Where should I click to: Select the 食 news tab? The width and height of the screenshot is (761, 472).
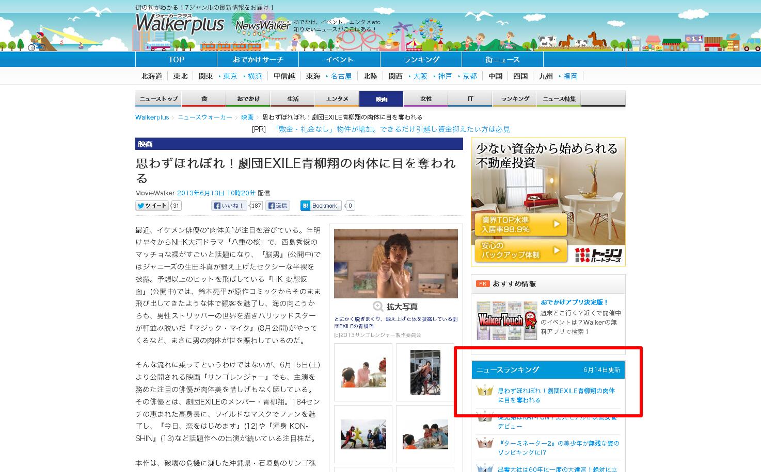(204, 98)
